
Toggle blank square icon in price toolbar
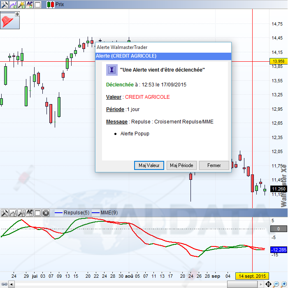point(38,5)
